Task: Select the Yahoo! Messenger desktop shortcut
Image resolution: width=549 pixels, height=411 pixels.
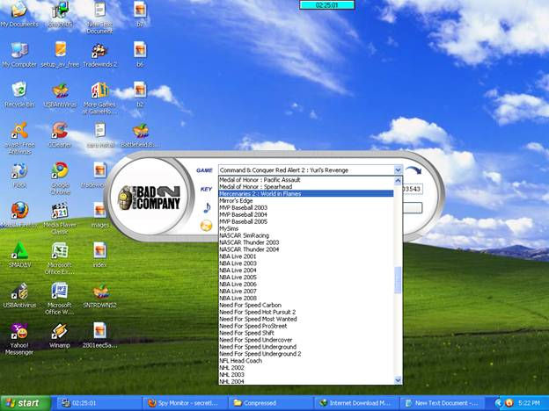Action: pyautogui.click(x=19, y=339)
